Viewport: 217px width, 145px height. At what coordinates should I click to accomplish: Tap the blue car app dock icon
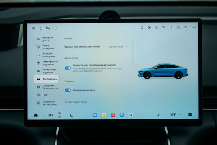coord(95,115)
